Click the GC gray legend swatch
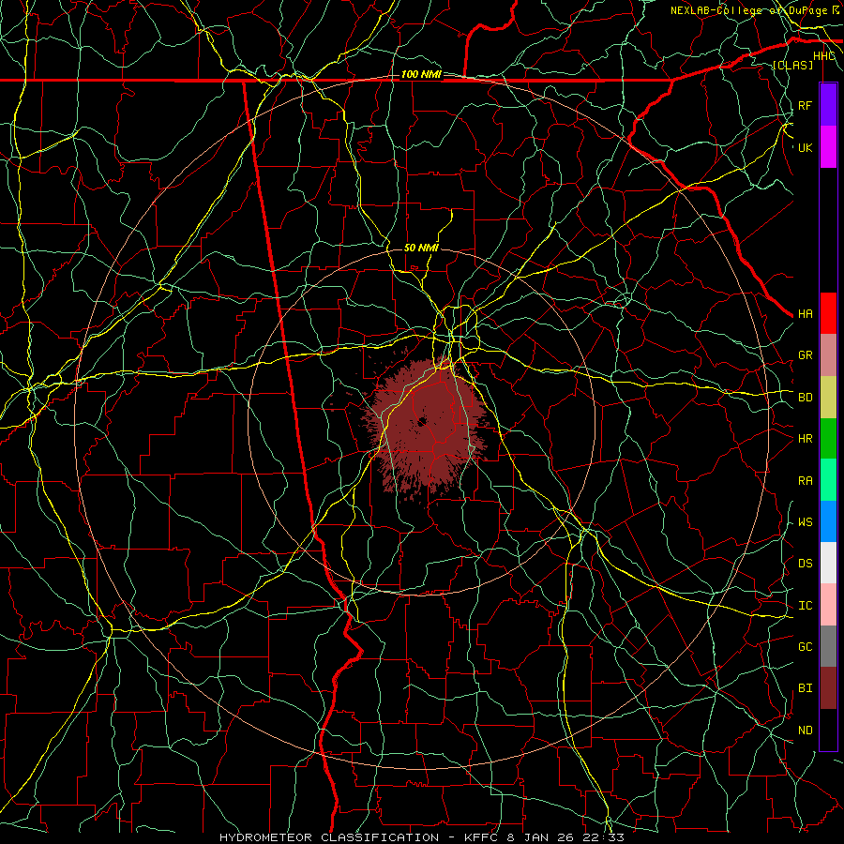This screenshot has width=844, height=844. pos(828,646)
